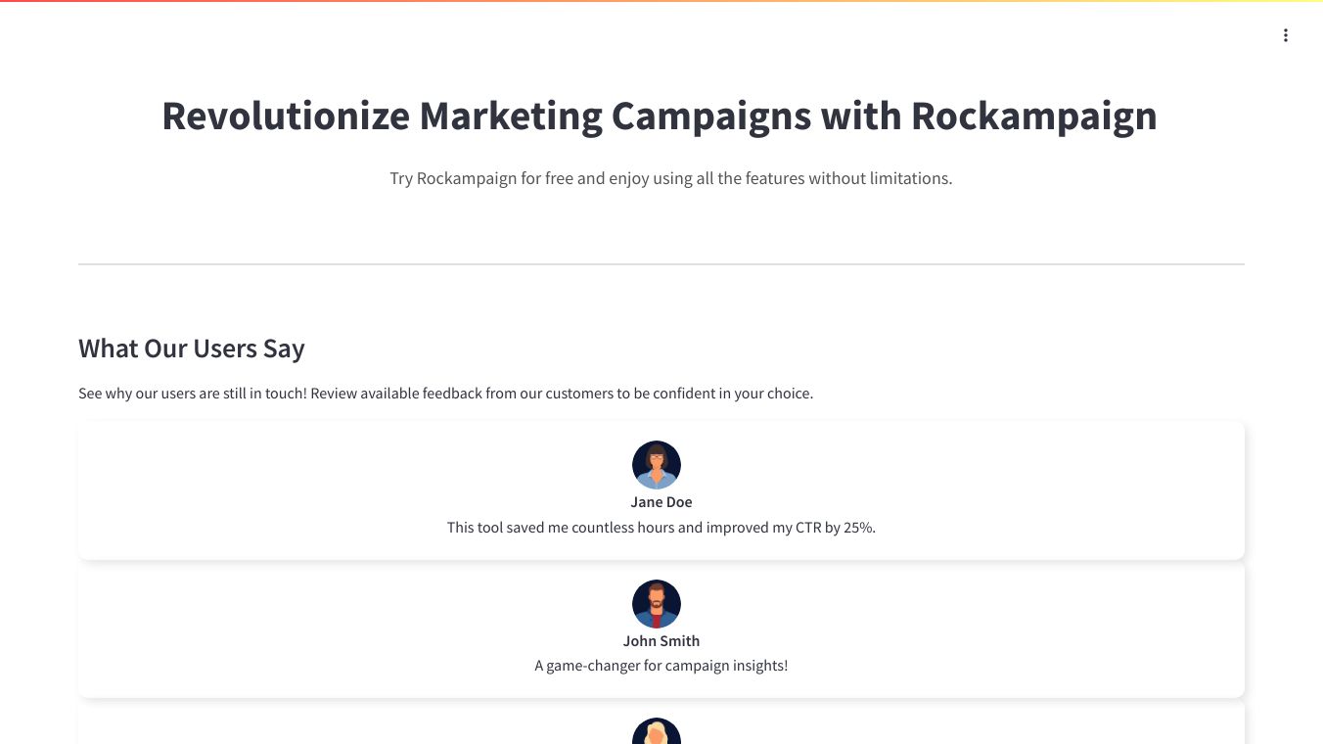Click Jane's CTR improvement testimonial text
This screenshot has height=744, width=1323.
(661, 528)
